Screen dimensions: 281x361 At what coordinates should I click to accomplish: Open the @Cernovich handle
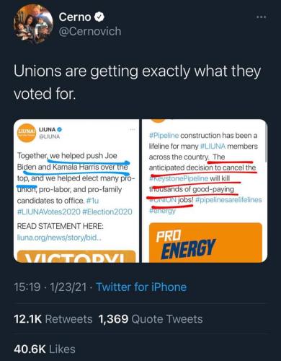pyautogui.click(x=90, y=32)
